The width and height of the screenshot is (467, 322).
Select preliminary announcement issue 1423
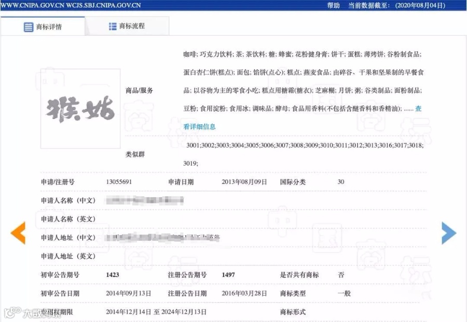tap(113, 275)
